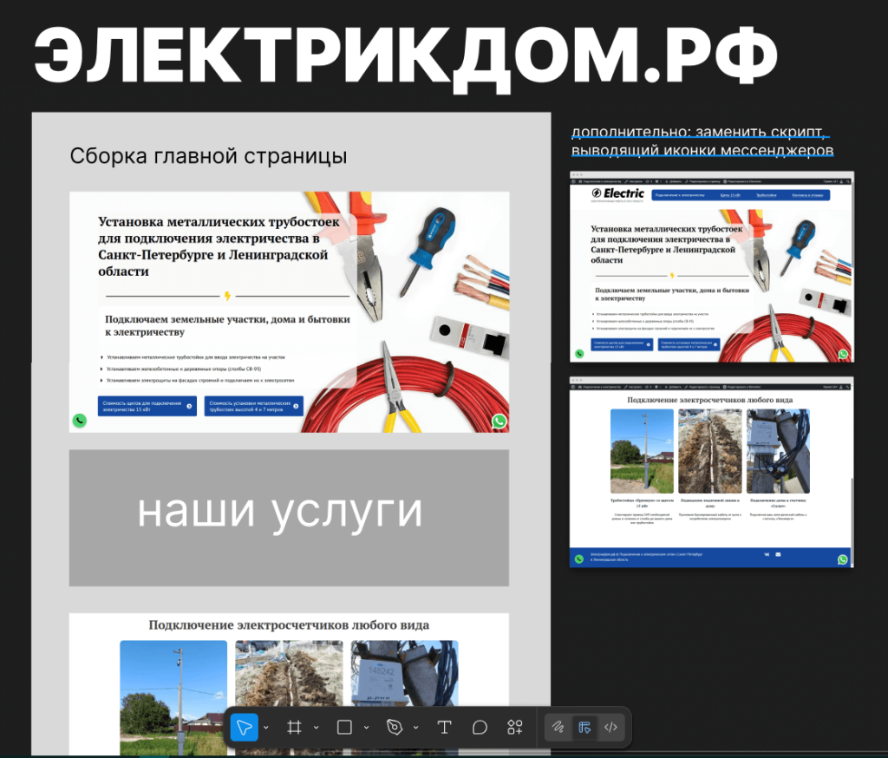Viewport: 888px width, 758px height.
Task: Select the Move tool
Action: tap(245, 728)
